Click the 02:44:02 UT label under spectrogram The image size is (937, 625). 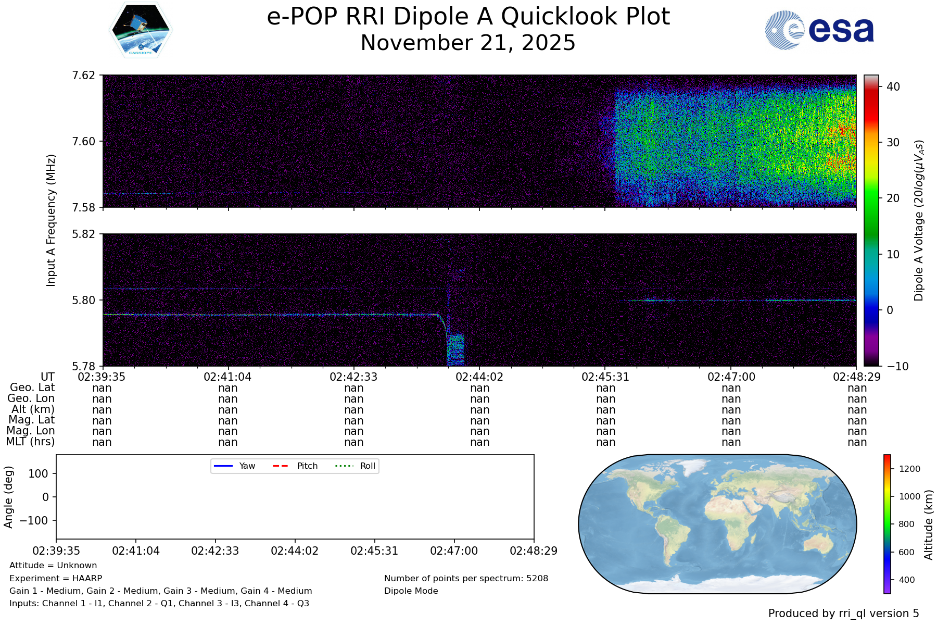479,377
